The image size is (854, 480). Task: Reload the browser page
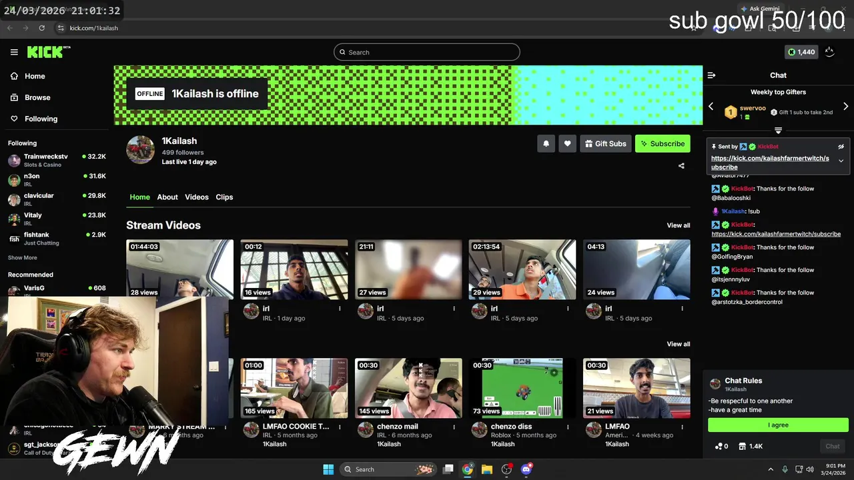coord(41,28)
